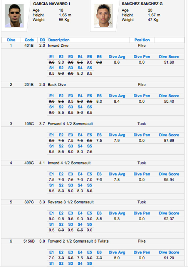Click Garcia Navarro's athlete photo

point(14,16)
